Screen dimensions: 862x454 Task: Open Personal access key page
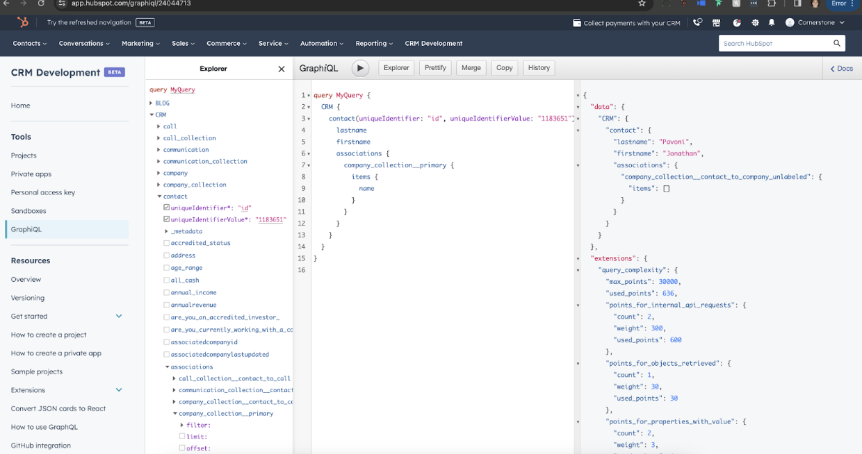[43, 192]
